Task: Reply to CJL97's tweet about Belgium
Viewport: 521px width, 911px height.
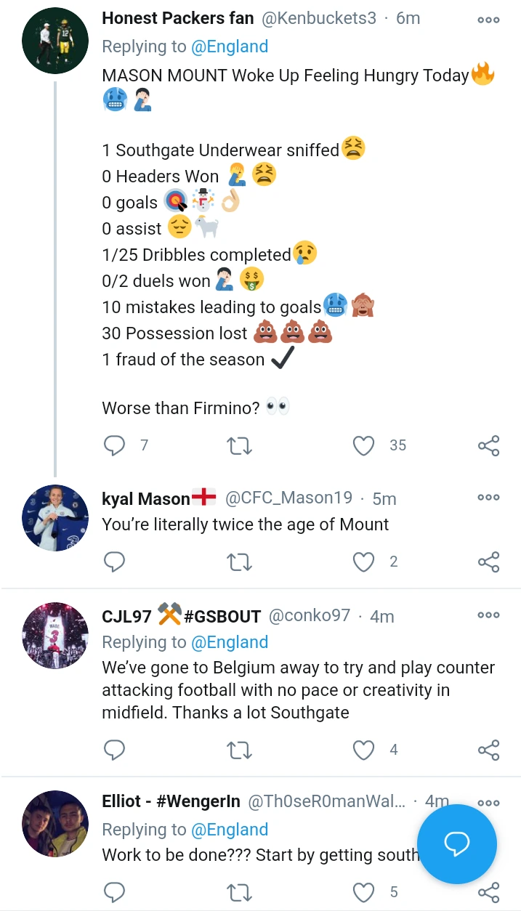Action: (x=114, y=750)
